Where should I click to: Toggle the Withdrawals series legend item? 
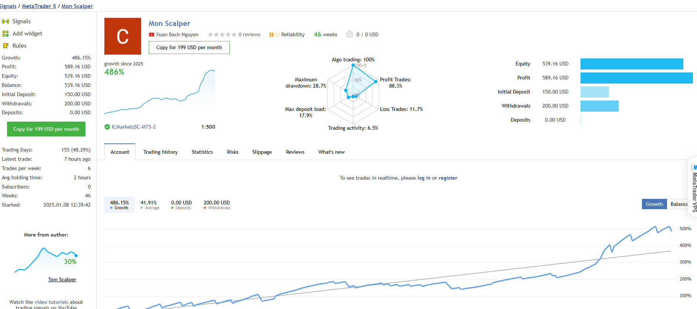217,205
